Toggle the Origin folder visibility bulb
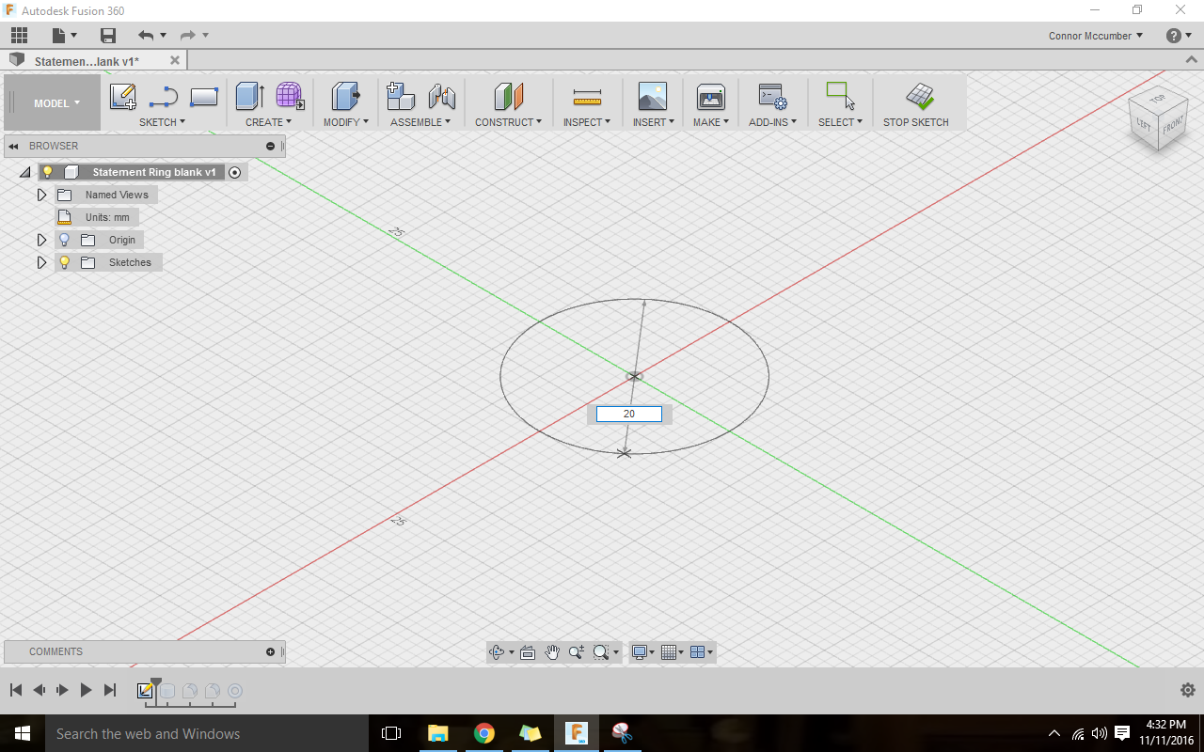This screenshot has height=752, width=1204. click(x=65, y=240)
